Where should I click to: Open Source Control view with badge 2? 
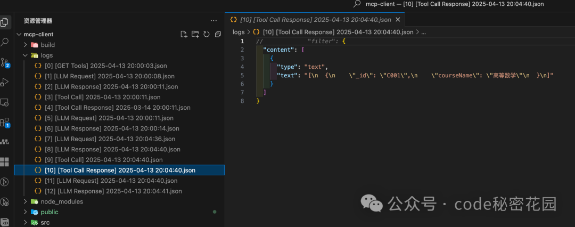click(x=5, y=63)
